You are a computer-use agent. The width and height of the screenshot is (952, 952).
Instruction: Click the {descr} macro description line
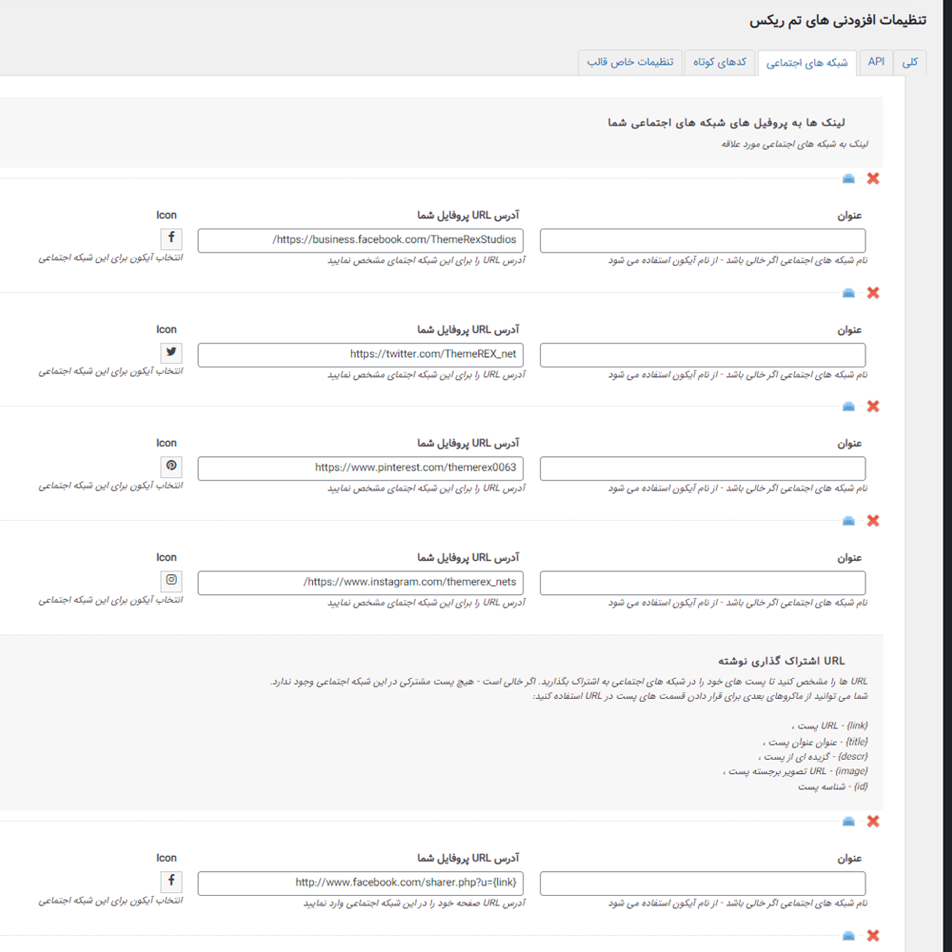coord(813,757)
